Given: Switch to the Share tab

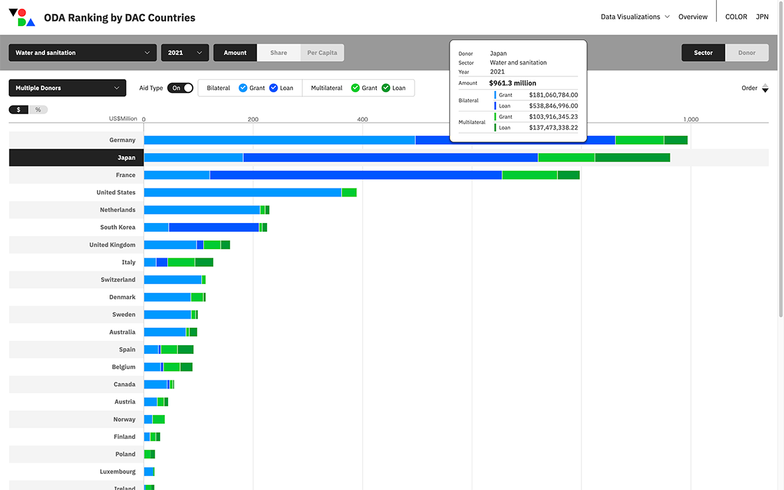Looking at the screenshot, I should point(278,53).
